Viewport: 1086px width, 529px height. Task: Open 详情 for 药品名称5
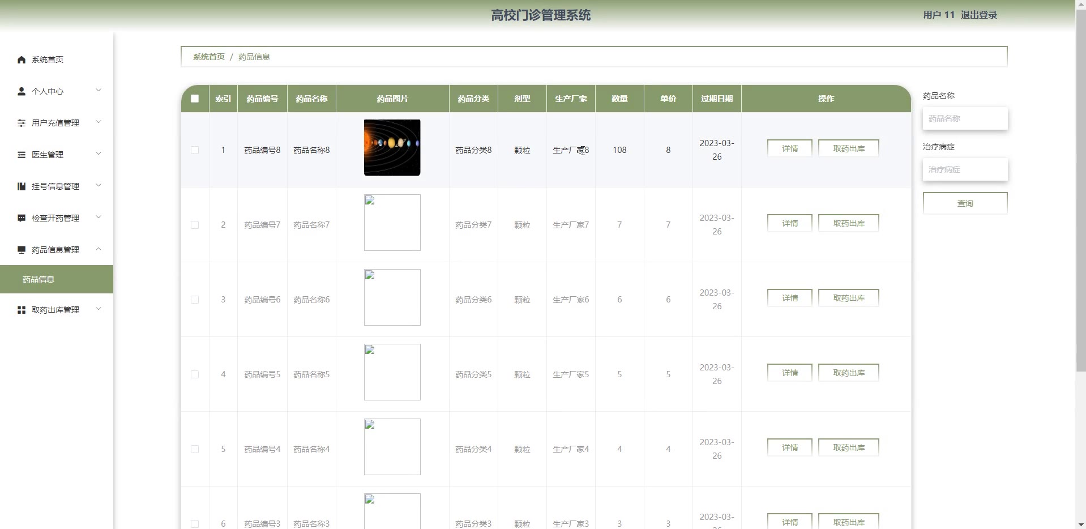790,373
